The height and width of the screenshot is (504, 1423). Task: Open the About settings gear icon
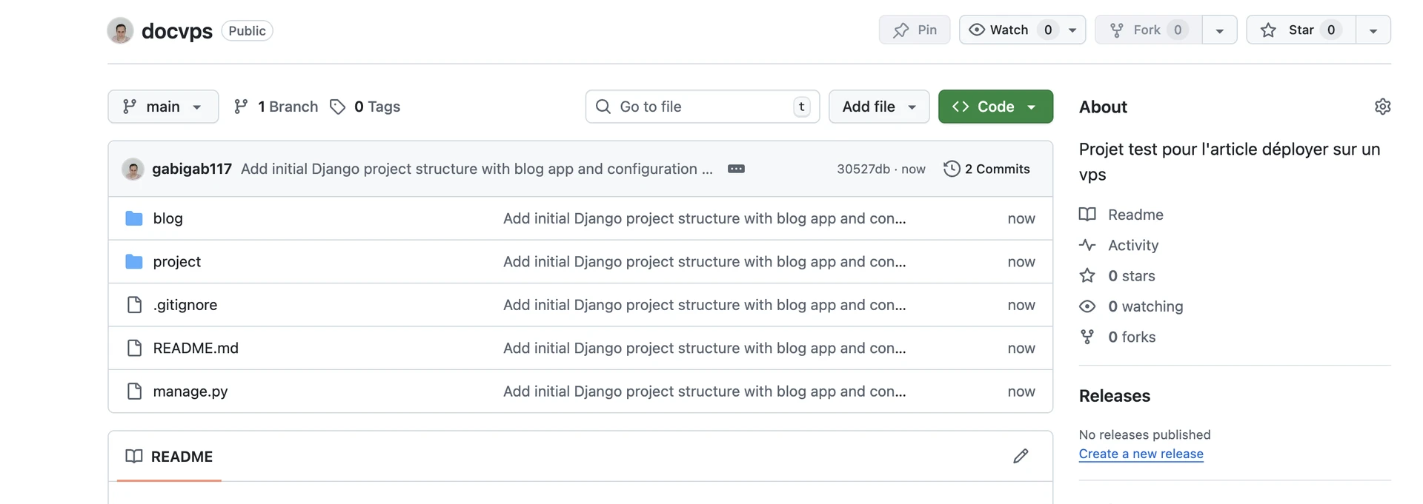click(x=1382, y=107)
